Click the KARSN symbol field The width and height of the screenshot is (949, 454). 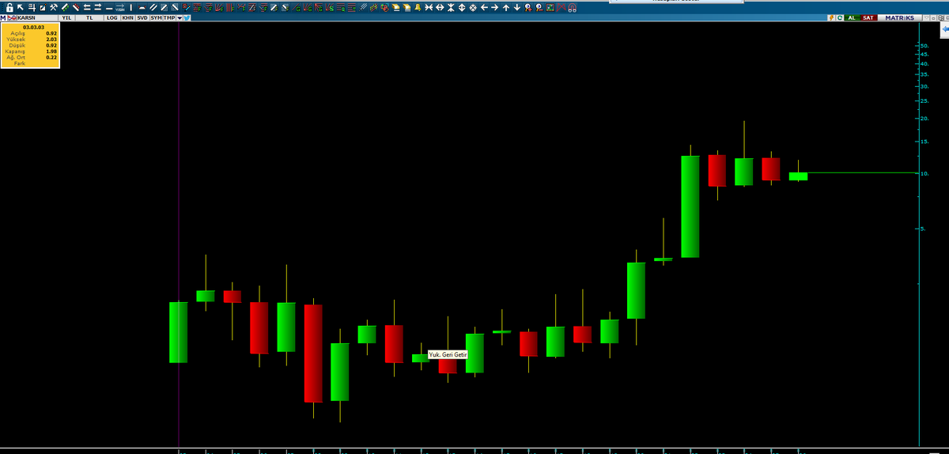(36, 17)
